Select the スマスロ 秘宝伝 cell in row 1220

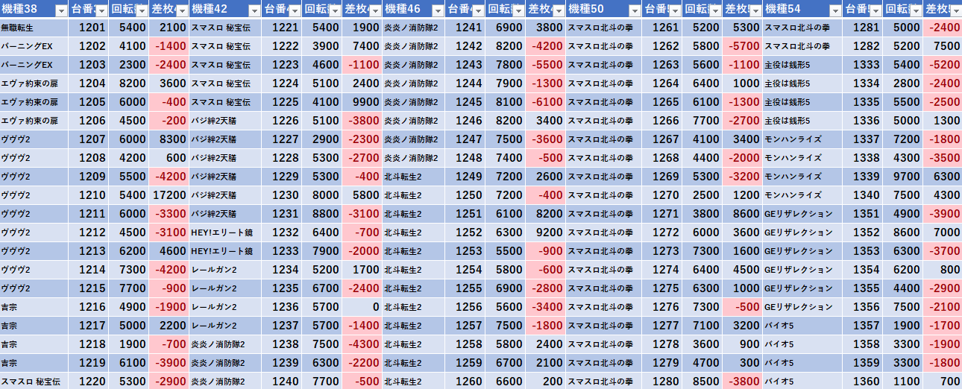pos(34,382)
